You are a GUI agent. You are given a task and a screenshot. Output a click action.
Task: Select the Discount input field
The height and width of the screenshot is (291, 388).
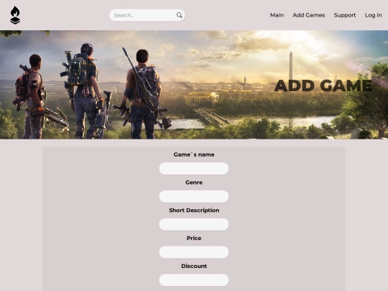click(x=194, y=280)
